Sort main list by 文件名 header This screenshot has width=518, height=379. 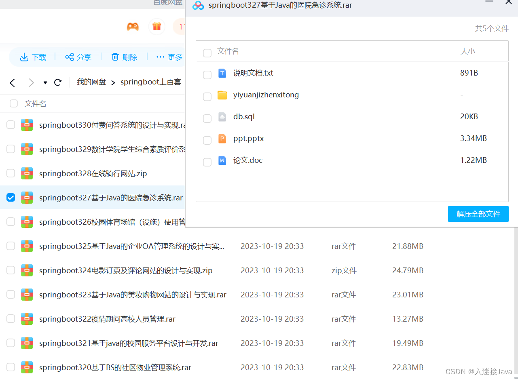click(x=36, y=104)
